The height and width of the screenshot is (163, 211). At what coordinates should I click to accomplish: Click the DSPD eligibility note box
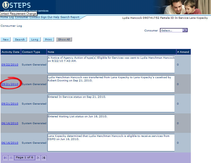pos(111,143)
